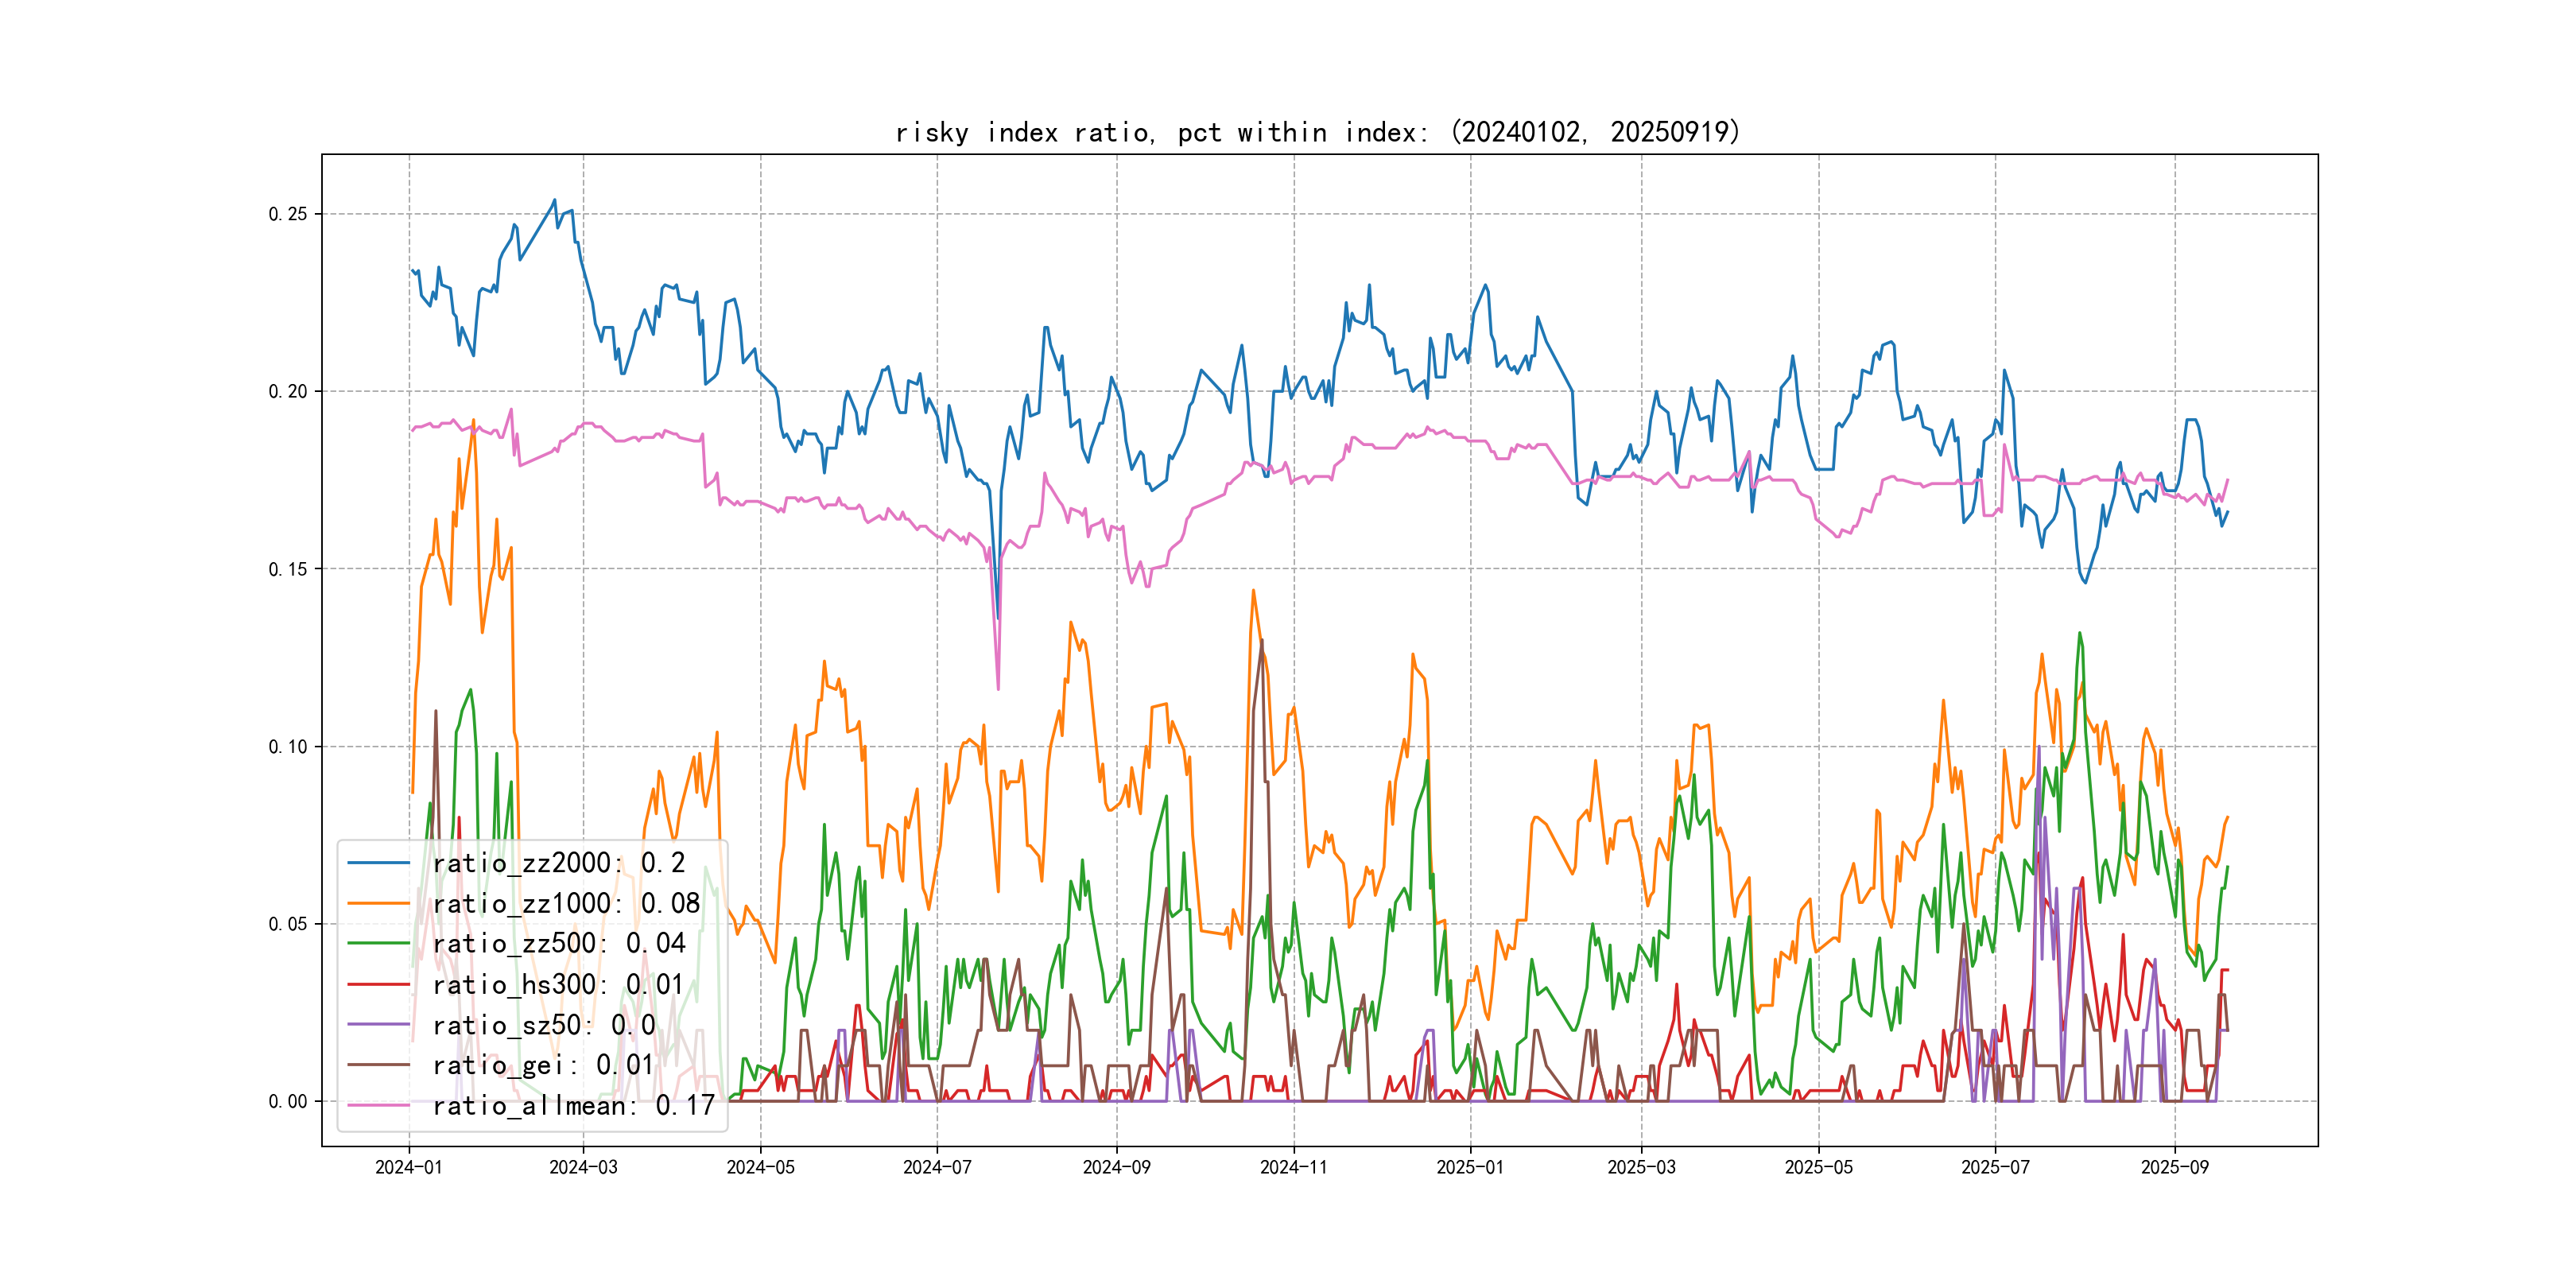The width and height of the screenshot is (2576, 1288).
Task: Click the 2025-09 x-axis tick label
Action: pos(2174,1167)
